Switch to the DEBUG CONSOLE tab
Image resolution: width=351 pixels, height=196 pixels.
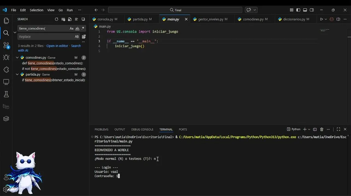[142, 129]
